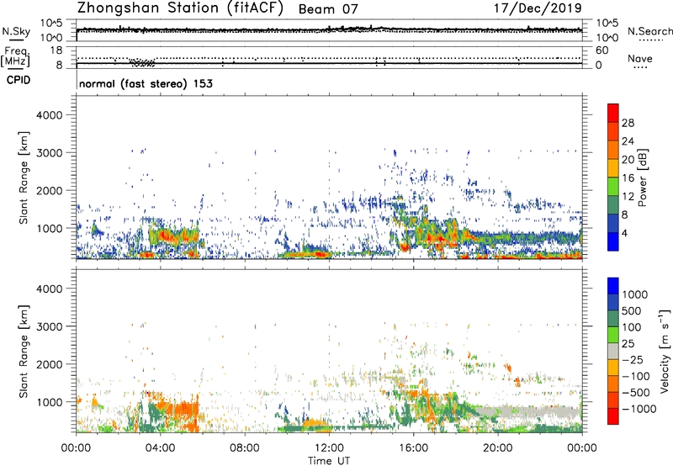The image size is (673, 466).
Task: Select '3000' range tick in velocity panel
Action: tap(49, 326)
